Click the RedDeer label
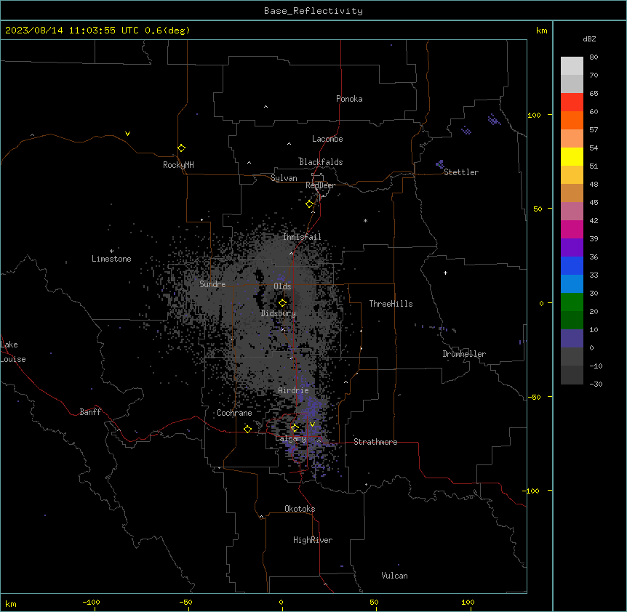Screen dimensions: 627x612 [320, 185]
